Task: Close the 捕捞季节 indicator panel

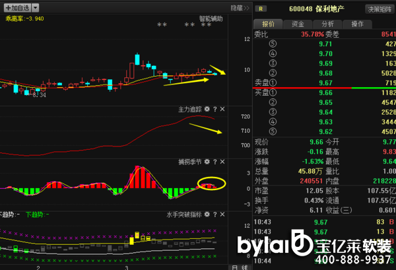Action: pos(222,162)
